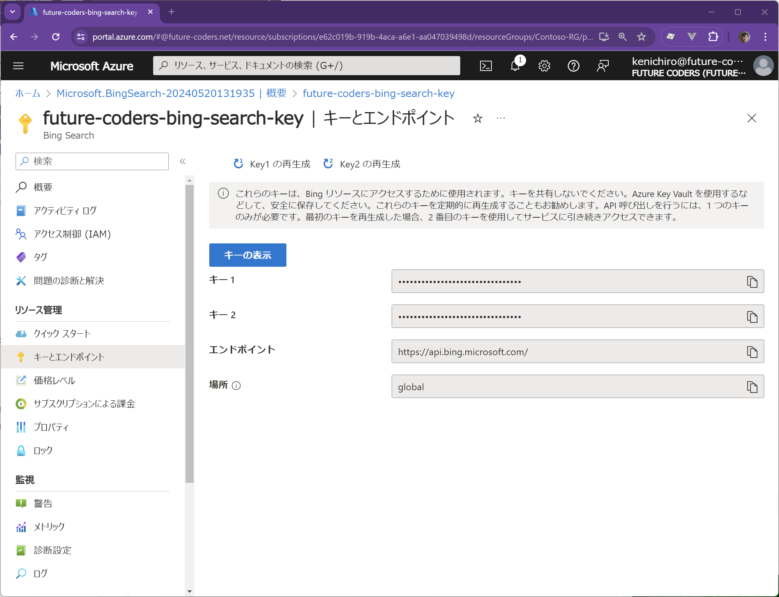Navigate to ホーム via the breadcrumb
Screen dimensions: 779x597
[x=27, y=93]
